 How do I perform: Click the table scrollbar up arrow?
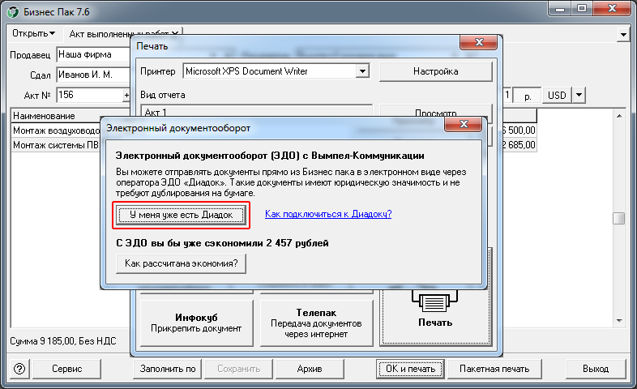click(x=619, y=116)
